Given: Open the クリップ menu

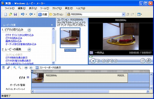Looking at the screenshot, I should coord(57,8).
